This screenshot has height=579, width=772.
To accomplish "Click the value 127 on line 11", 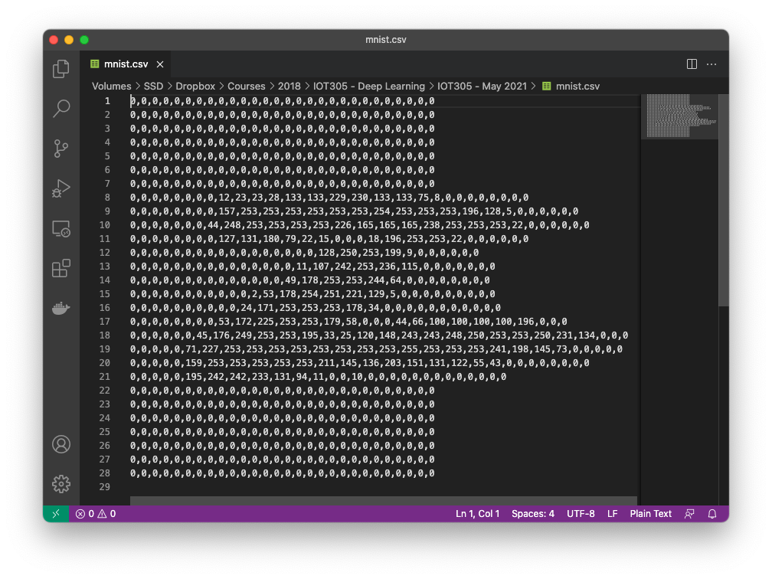I will point(227,239).
